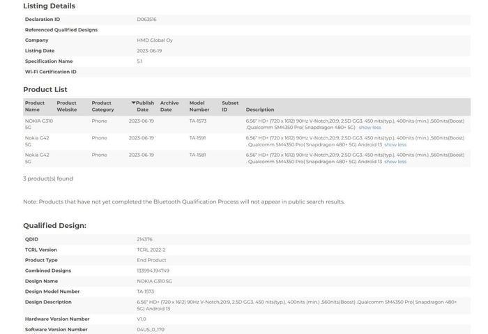Select Design Name value NOKIA G310 5G
This screenshot has width=488, height=334.
[154, 282]
